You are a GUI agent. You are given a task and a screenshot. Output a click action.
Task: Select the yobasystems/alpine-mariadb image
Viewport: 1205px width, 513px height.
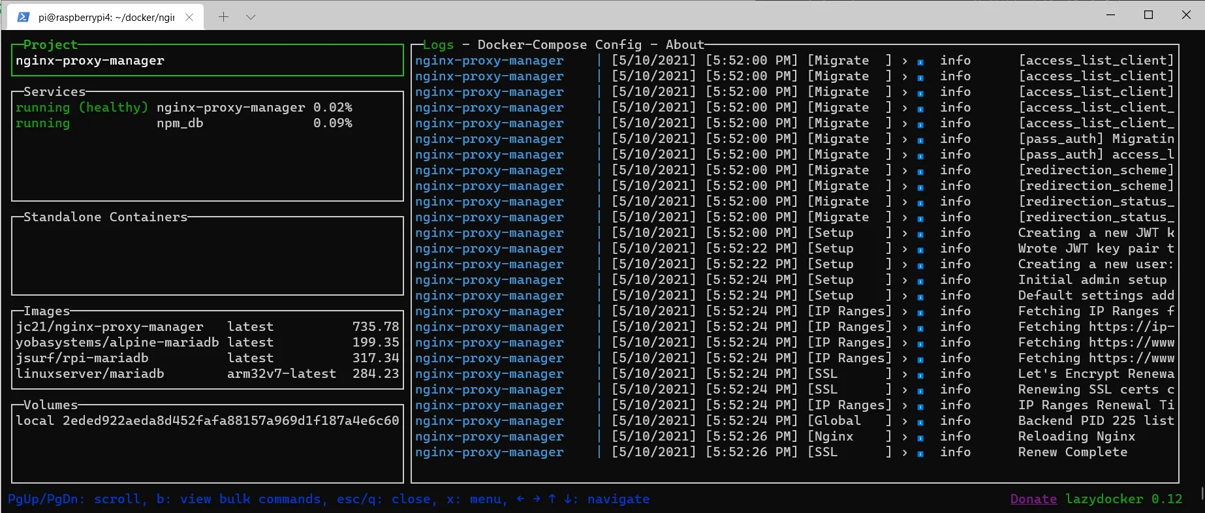[208, 343]
